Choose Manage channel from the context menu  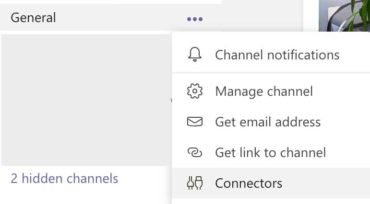[x=271, y=91]
